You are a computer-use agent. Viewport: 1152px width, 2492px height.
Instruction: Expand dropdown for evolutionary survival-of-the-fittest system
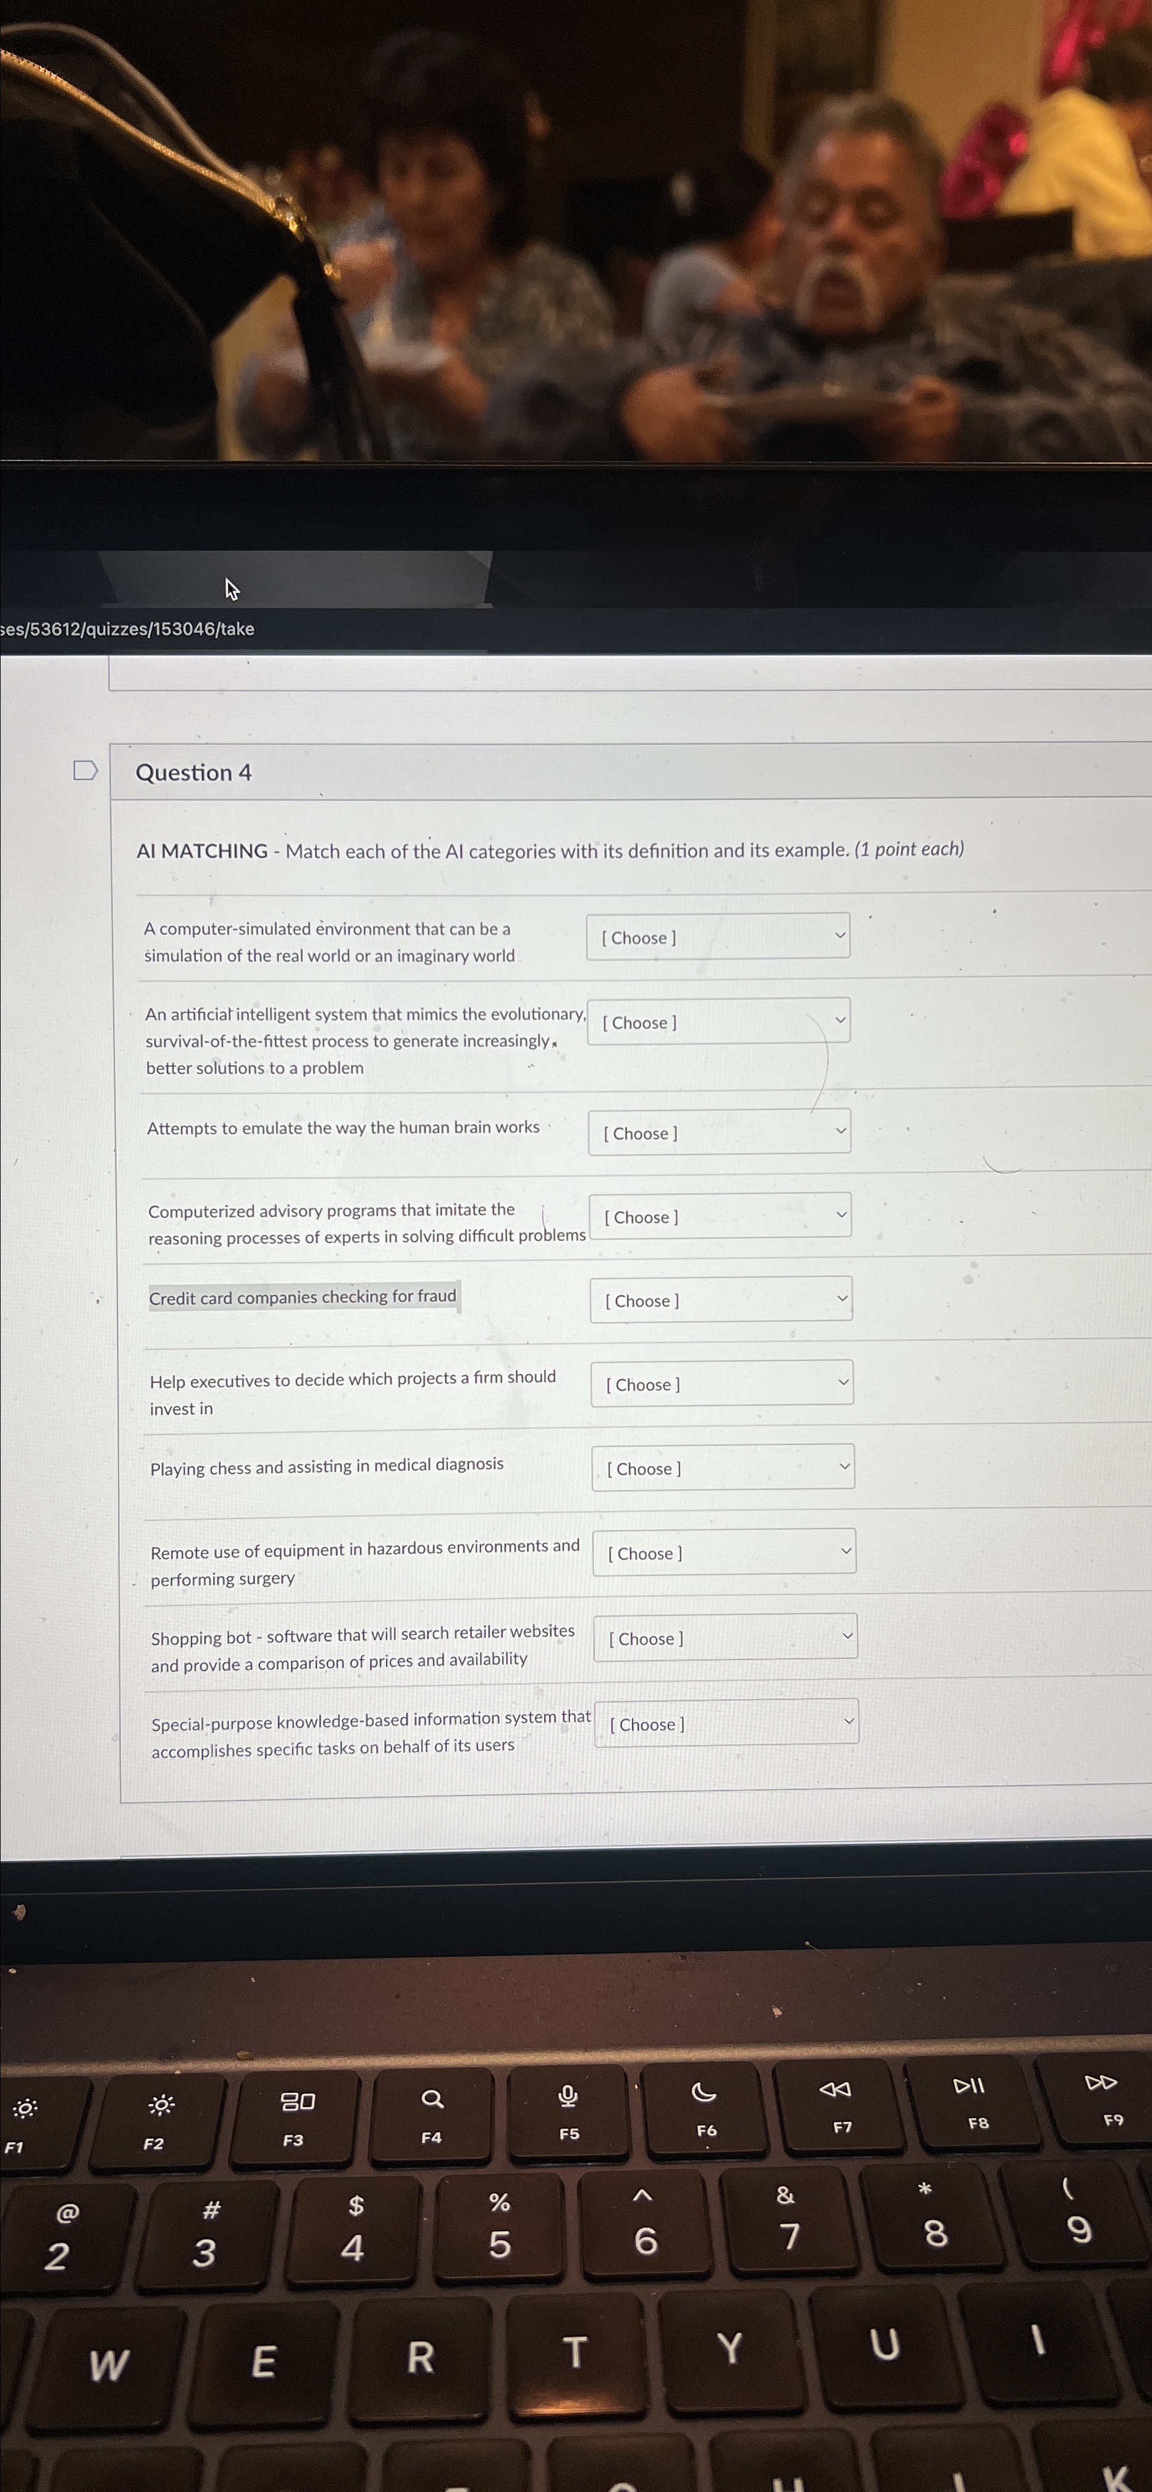click(x=718, y=1022)
